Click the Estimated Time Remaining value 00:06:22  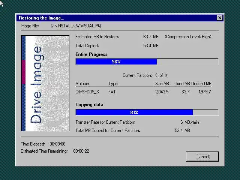[x=81, y=151]
